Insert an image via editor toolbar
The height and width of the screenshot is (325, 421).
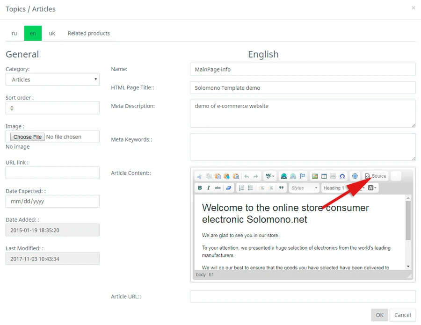point(315,176)
